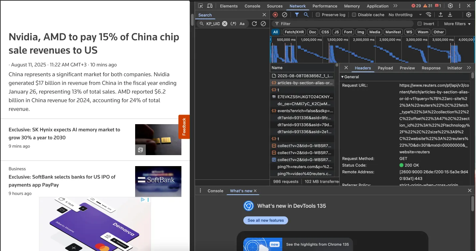Tick the Invert filter checkbox

pos(419,24)
